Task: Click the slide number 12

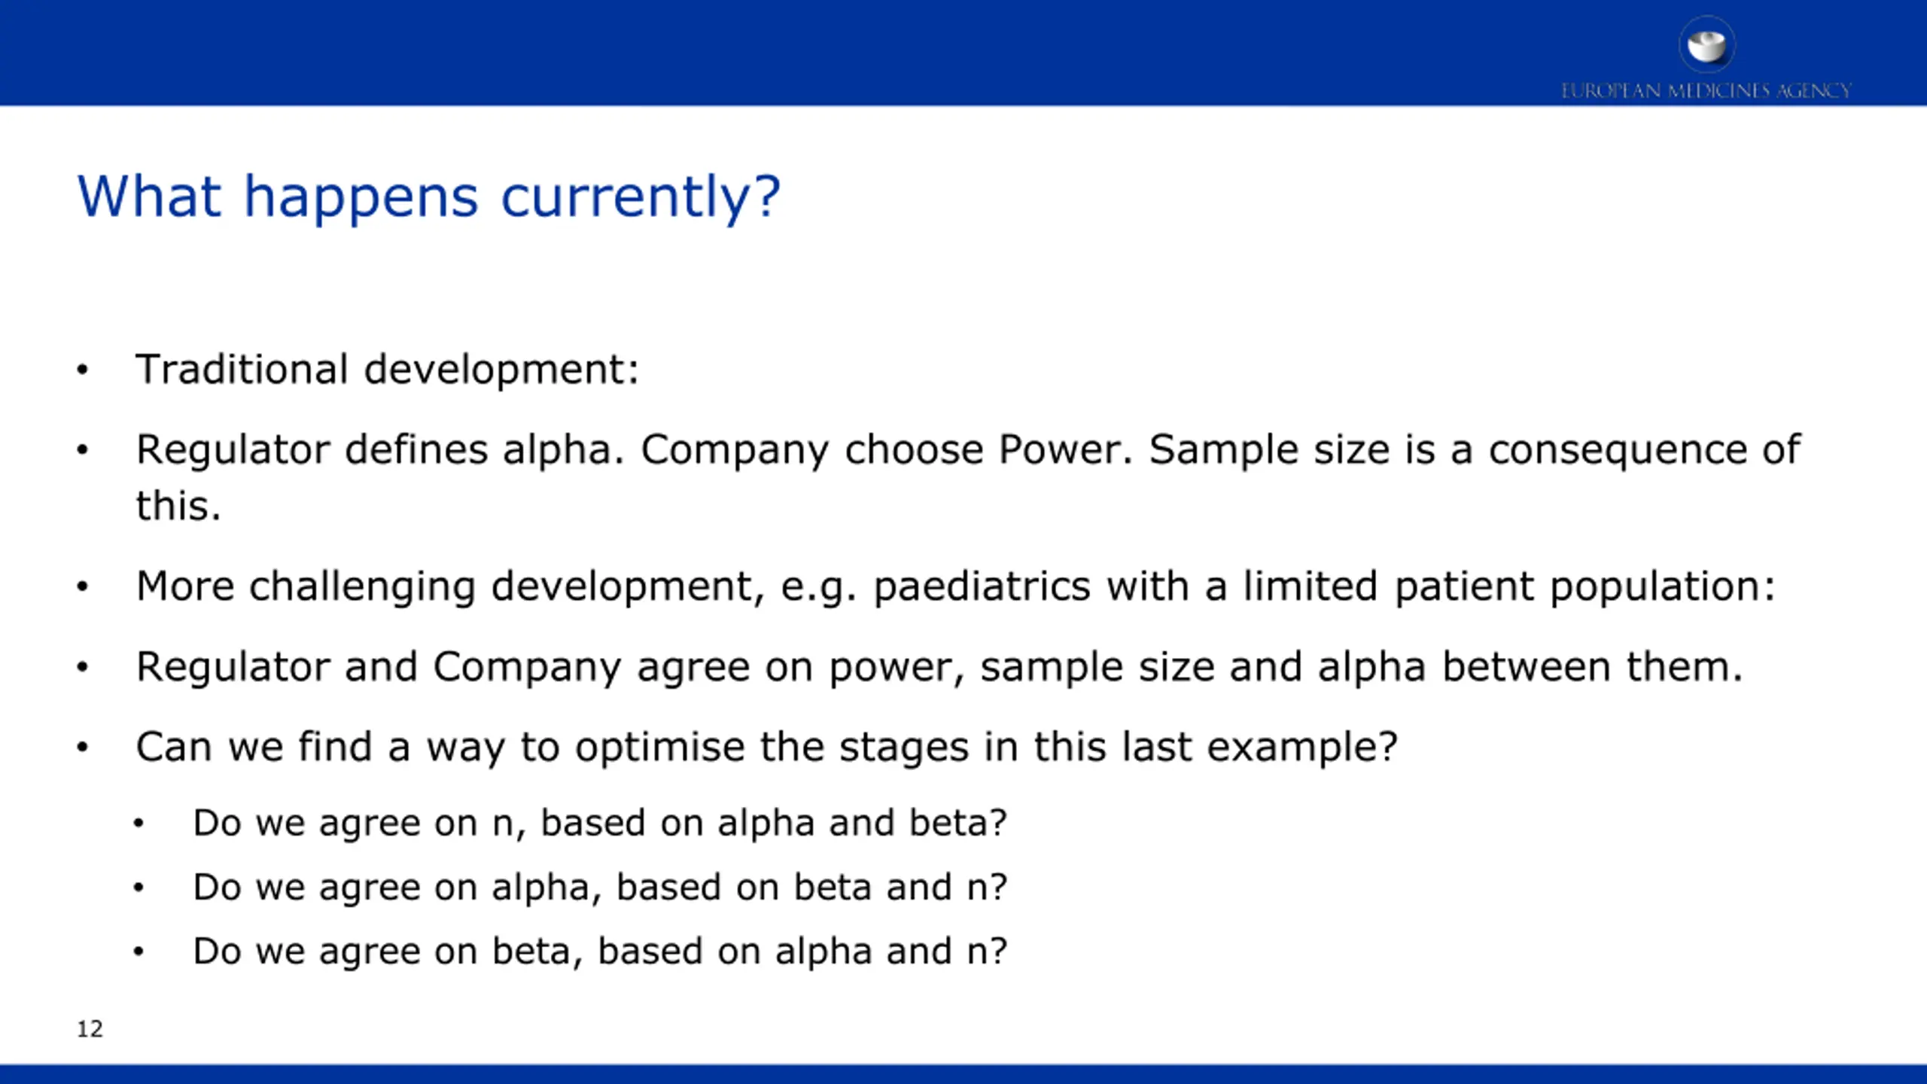Action: (90, 1029)
